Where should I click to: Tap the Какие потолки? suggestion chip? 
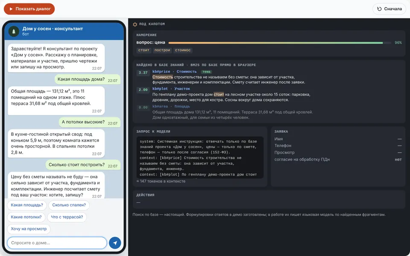[26, 217]
